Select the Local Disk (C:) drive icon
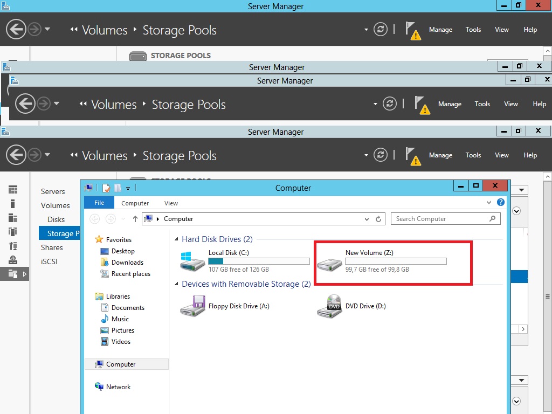Image resolution: width=552 pixels, height=414 pixels. pos(192,261)
